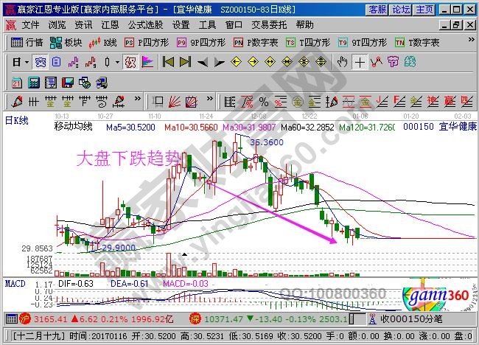
Task: Jump to last bar with skip-to-end icon
Action: [x=185, y=62]
